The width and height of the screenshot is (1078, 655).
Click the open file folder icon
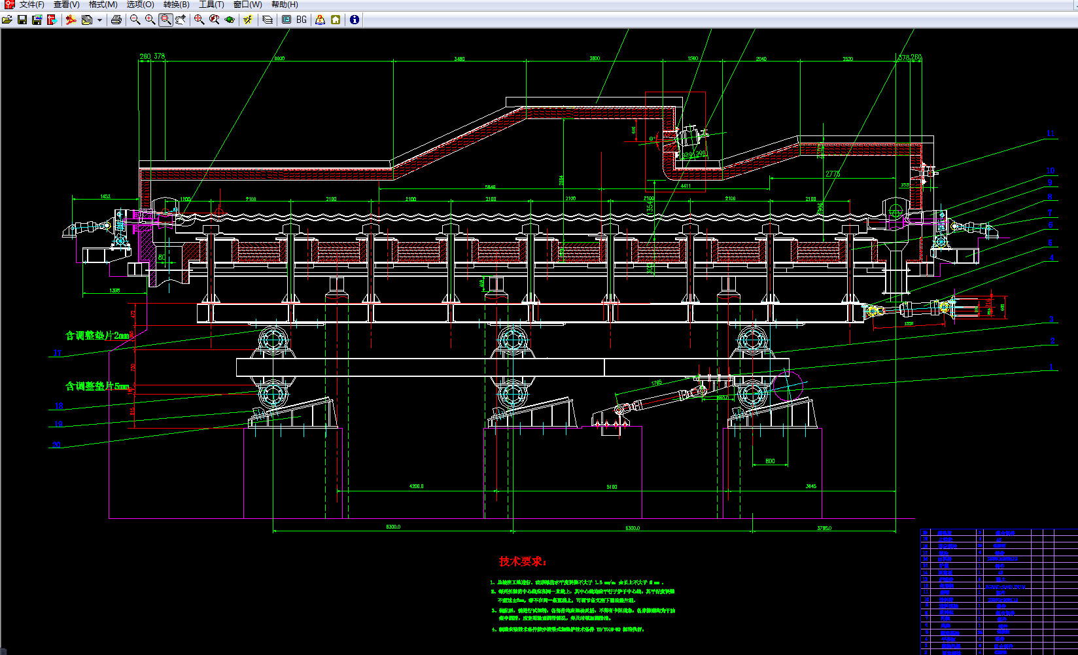[7, 20]
